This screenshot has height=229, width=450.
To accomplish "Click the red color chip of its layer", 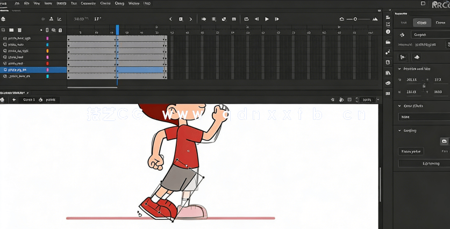I will coord(47,63).
